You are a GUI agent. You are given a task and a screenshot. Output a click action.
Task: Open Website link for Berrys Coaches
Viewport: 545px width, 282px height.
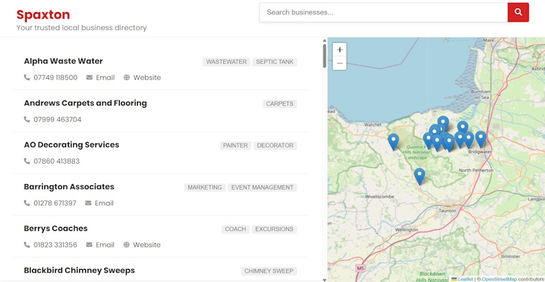click(146, 245)
